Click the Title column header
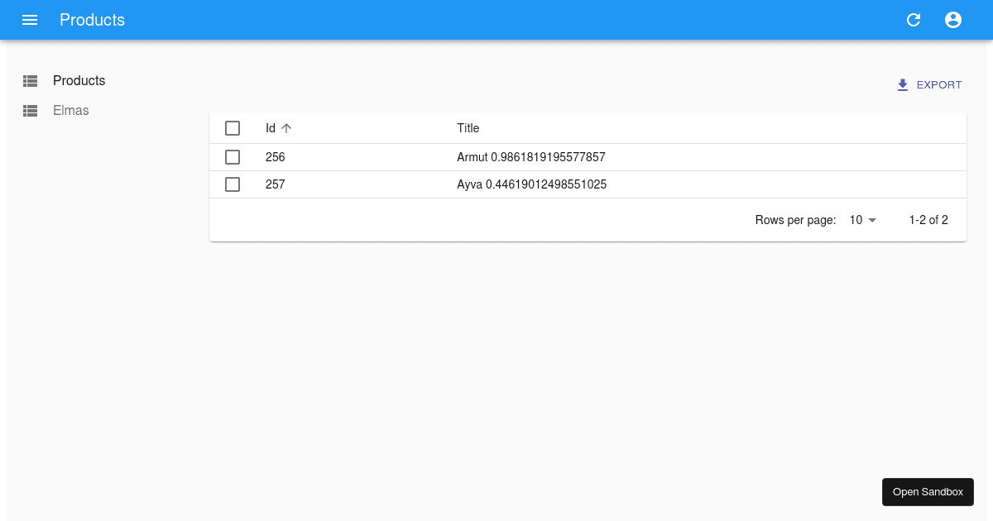Image resolution: width=993 pixels, height=521 pixels. pos(468,128)
